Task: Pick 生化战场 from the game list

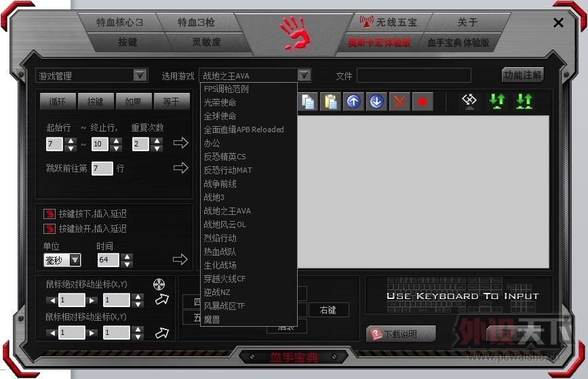Action: tap(249, 265)
